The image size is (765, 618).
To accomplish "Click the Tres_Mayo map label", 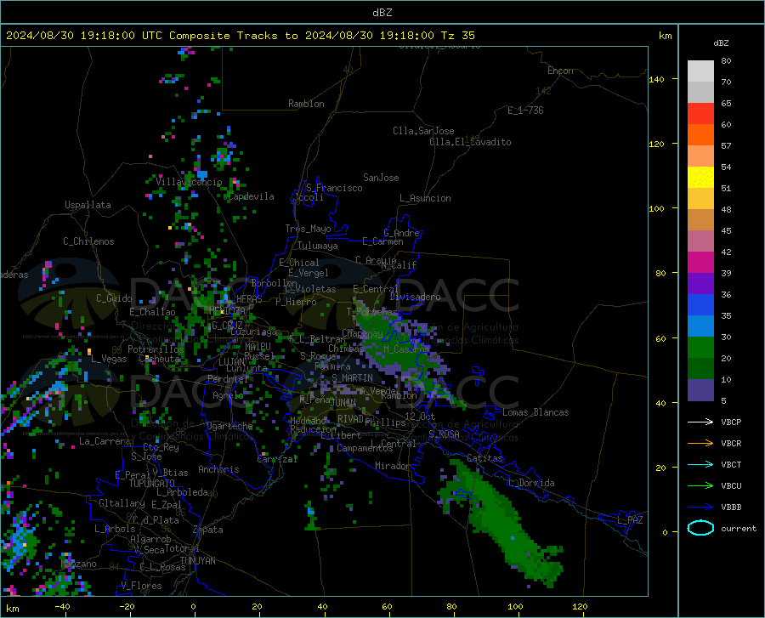I will point(308,229).
